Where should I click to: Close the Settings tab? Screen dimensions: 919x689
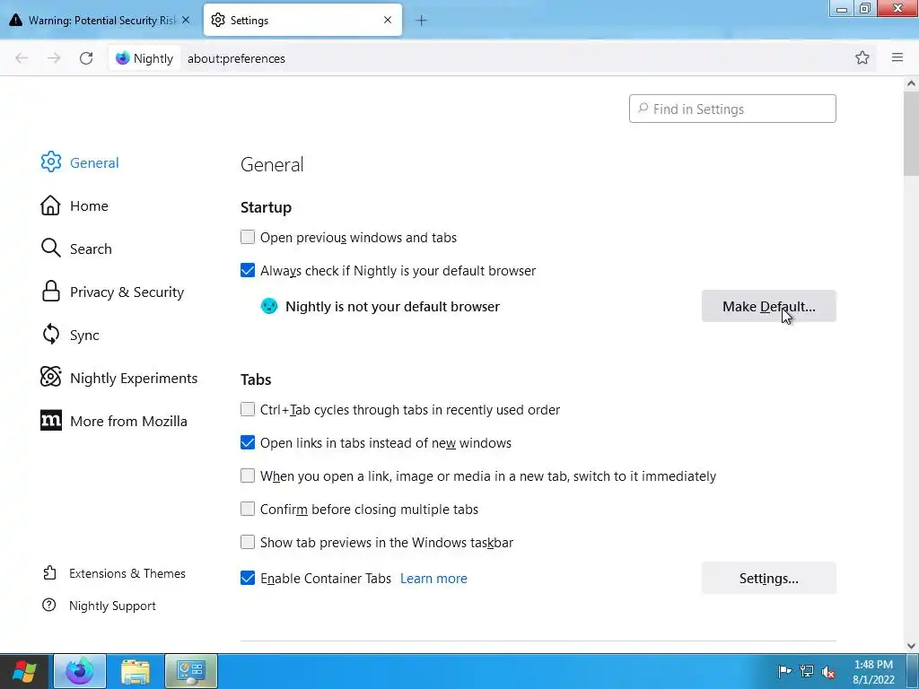[x=388, y=20]
